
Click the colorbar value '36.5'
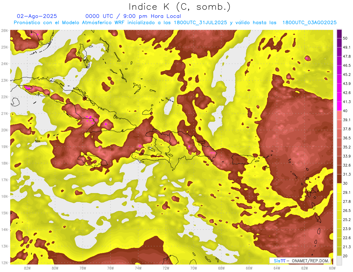coord(347,138)
